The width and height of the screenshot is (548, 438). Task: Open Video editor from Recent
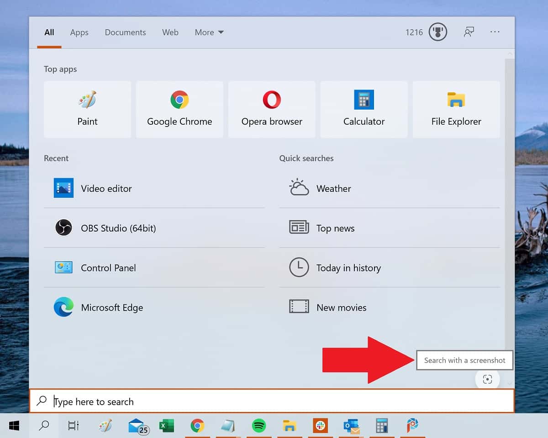tap(154, 188)
